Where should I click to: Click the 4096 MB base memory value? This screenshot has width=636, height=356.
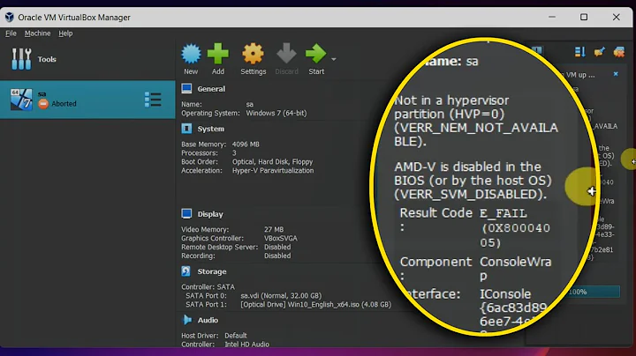pos(246,145)
